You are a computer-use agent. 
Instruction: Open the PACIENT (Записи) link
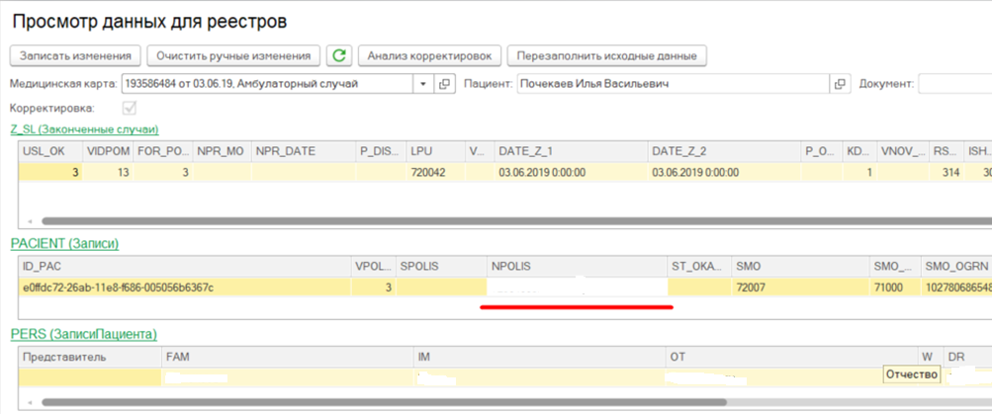click(71, 243)
